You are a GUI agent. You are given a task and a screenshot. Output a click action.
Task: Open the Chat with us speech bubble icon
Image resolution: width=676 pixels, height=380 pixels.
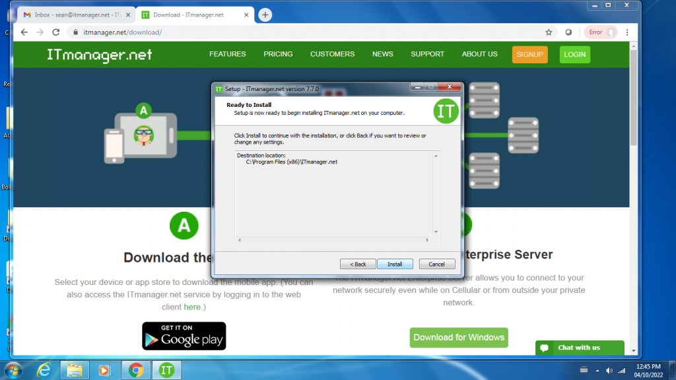(x=543, y=348)
